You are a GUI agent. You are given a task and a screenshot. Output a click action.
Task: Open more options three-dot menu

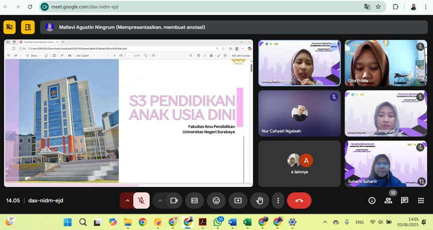(x=278, y=200)
